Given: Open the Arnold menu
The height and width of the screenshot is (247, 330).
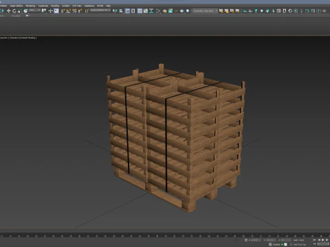Looking at the screenshot, I should click(100, 5).
